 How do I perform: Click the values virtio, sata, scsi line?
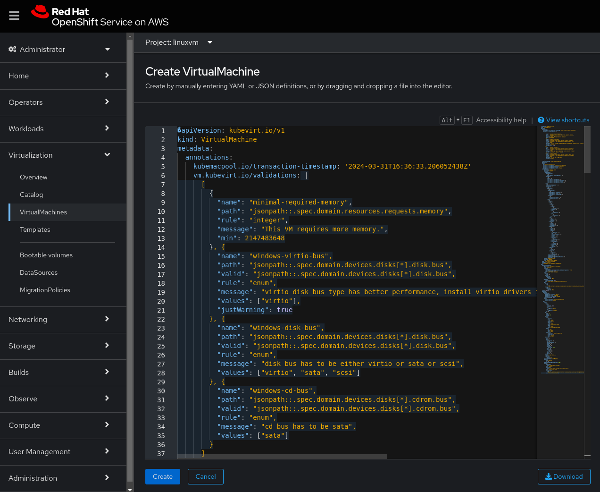click(x=289, y=373)
